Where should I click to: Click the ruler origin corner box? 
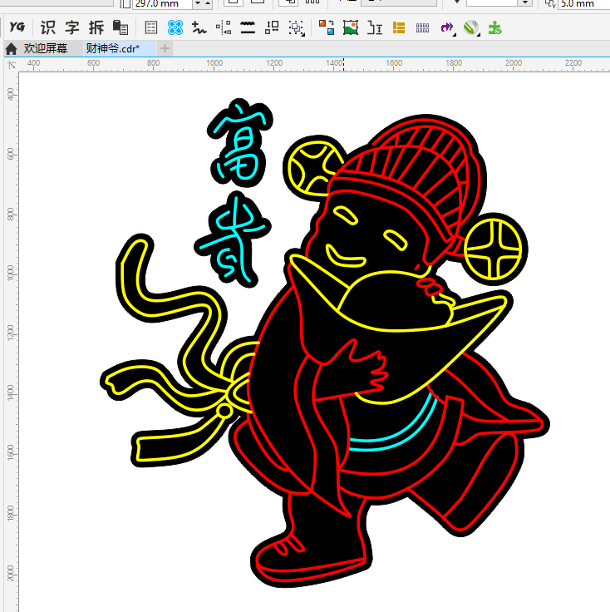click(x=12, y=65)
